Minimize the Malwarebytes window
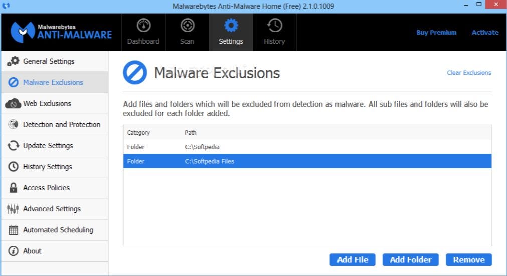The height and width of the screenshot is (276, 507). click(466, 5)
